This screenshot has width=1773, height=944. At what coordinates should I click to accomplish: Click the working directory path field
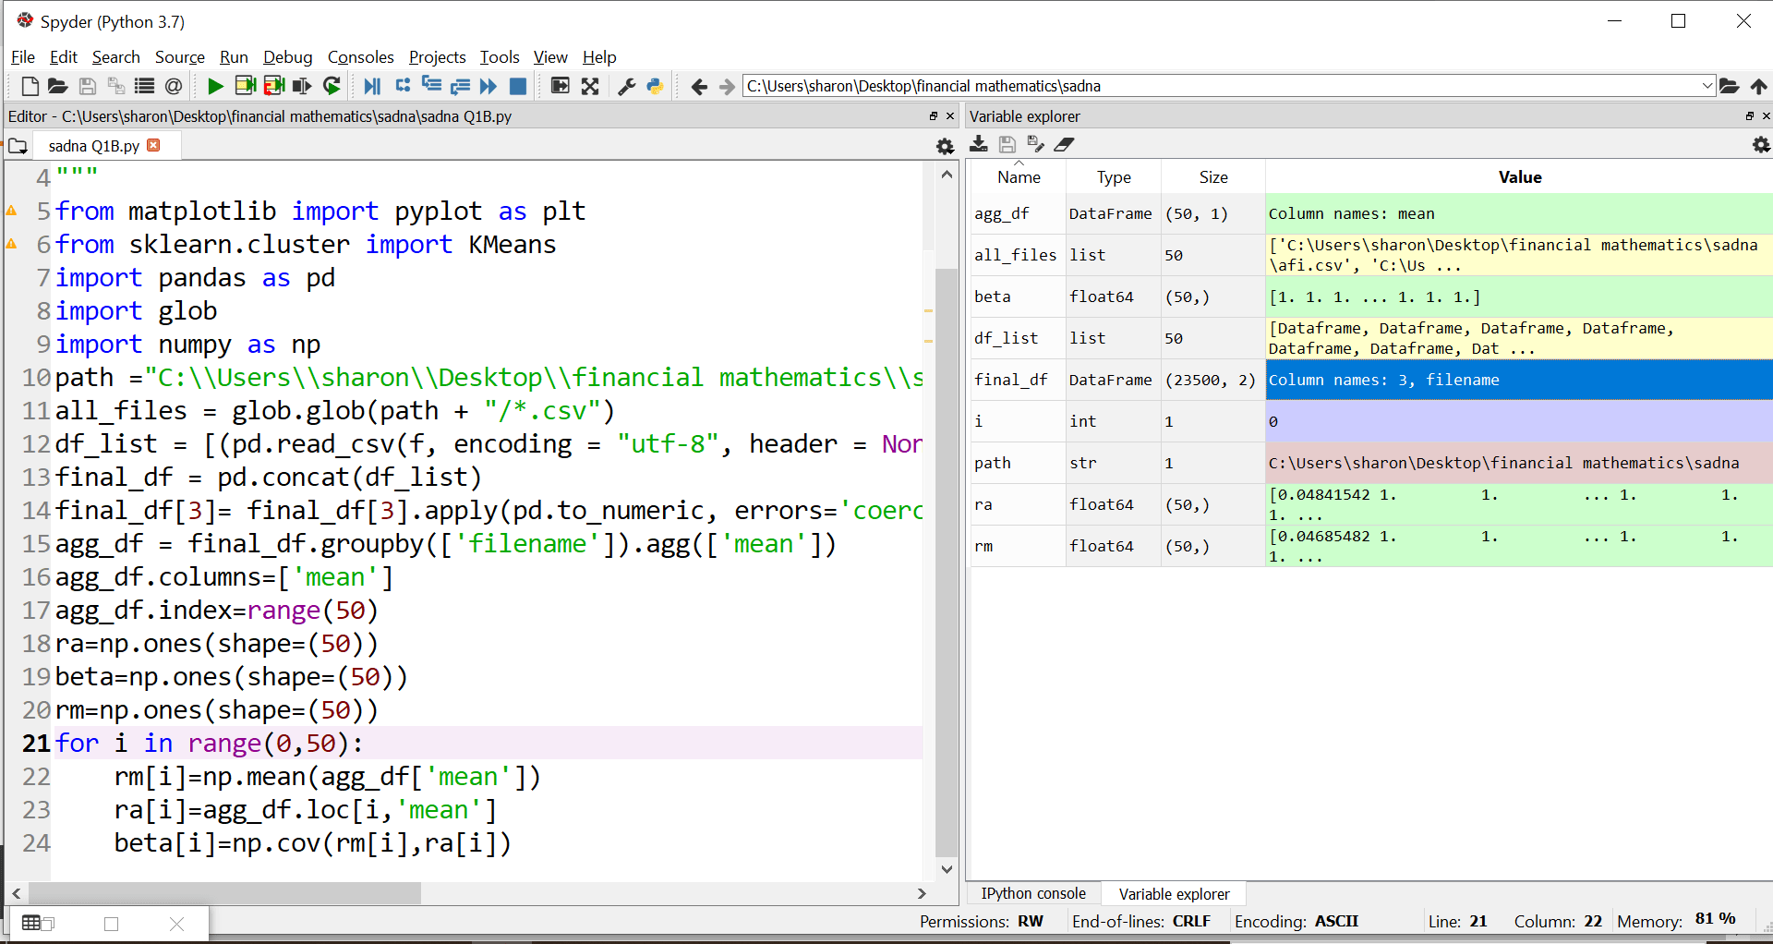(x=1221, y=86)
